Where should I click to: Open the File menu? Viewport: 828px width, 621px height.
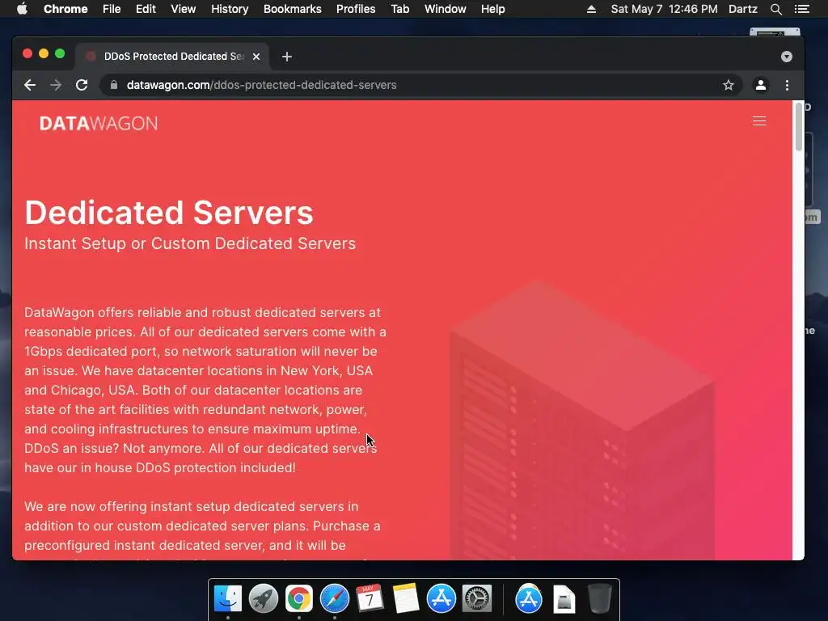[x=112, y=9]
